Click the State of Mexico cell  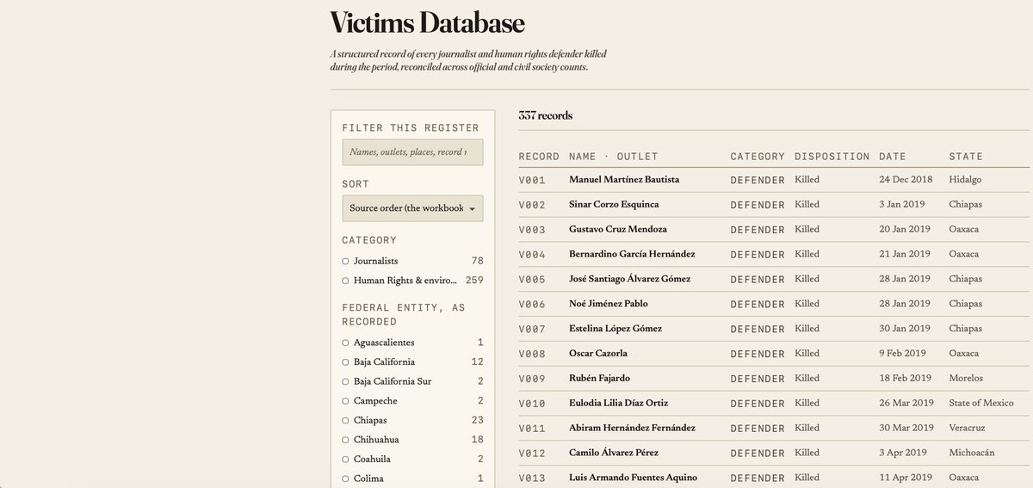click(981, 403)
